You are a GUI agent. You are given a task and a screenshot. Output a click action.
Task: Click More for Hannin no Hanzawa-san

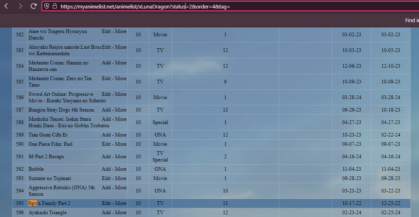(x=120, y=63)
